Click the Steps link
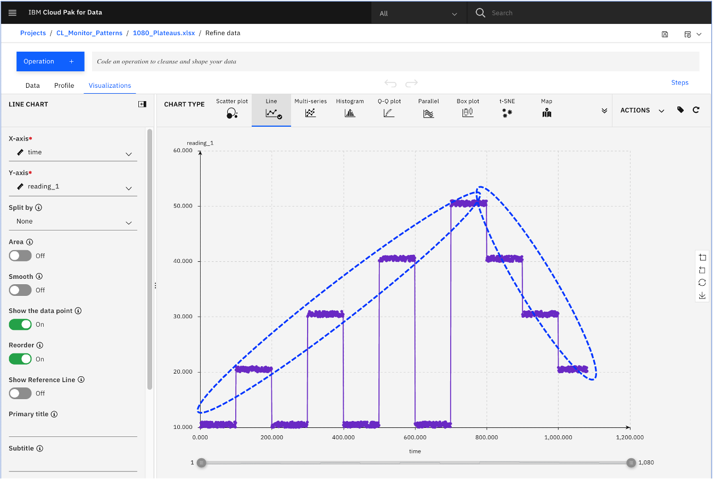This screenshot has height=479, width=713. 680,82
